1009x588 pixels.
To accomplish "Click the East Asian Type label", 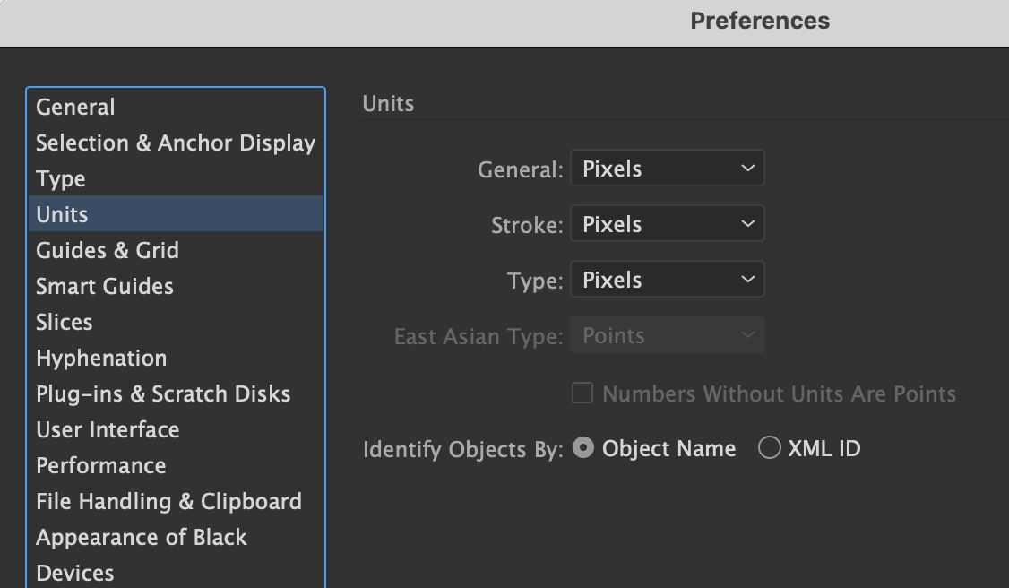I will (x=479, y=336).
